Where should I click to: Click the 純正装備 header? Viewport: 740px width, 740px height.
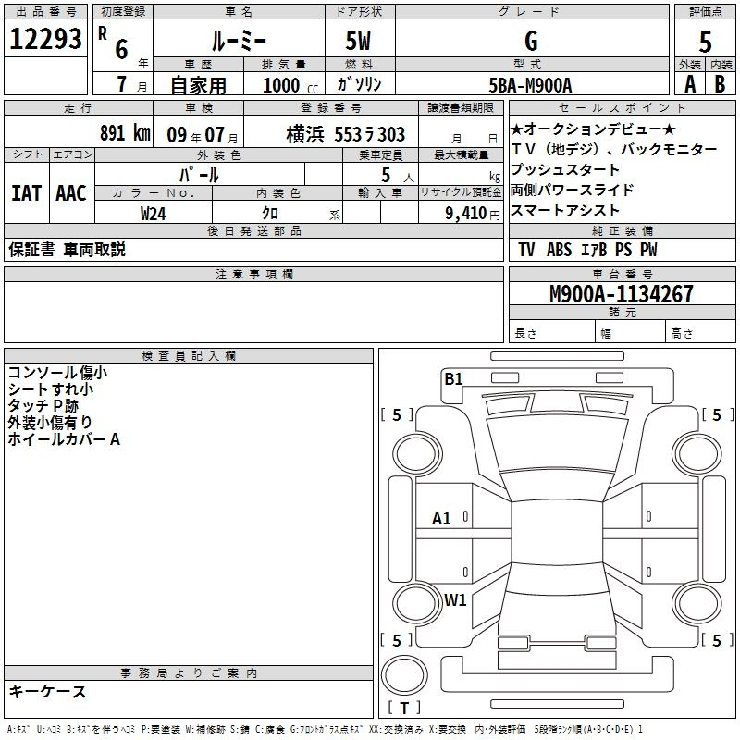(622, 230)
